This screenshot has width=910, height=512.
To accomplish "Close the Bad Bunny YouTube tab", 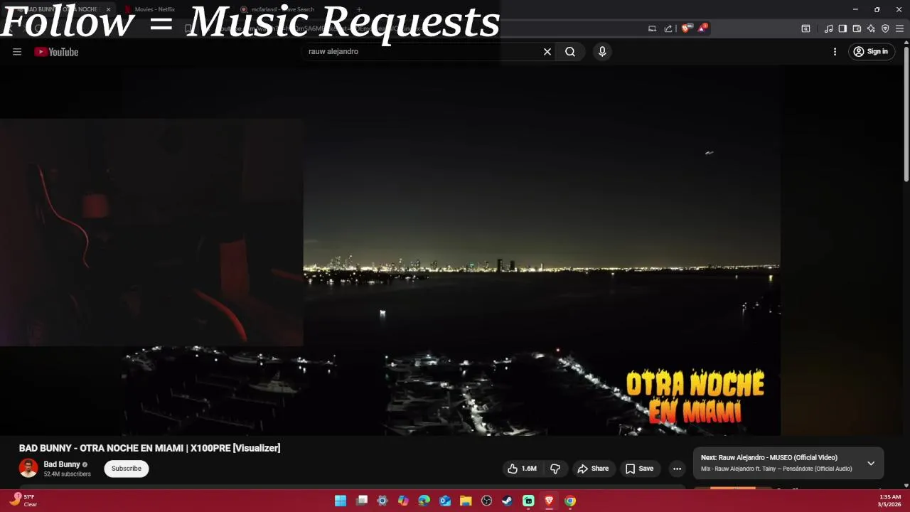I will (108, 9).
